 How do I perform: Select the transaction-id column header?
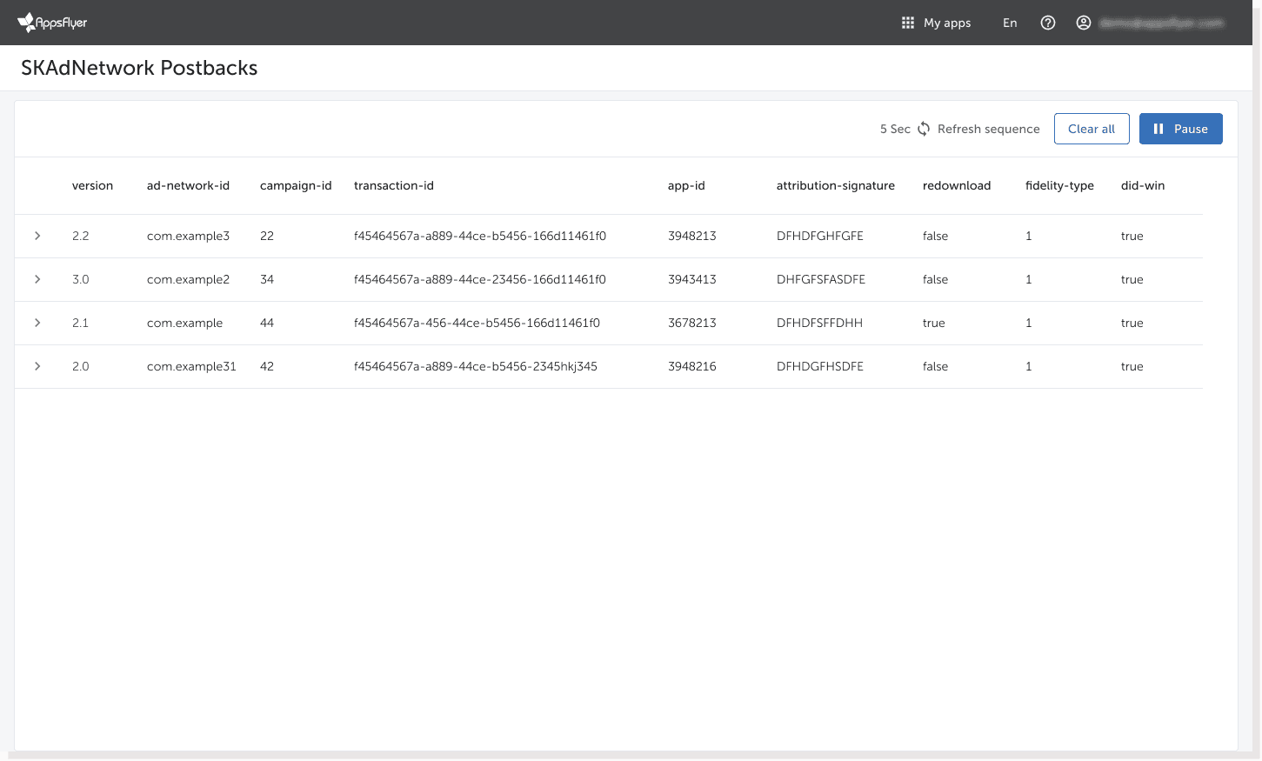point(394,185)
